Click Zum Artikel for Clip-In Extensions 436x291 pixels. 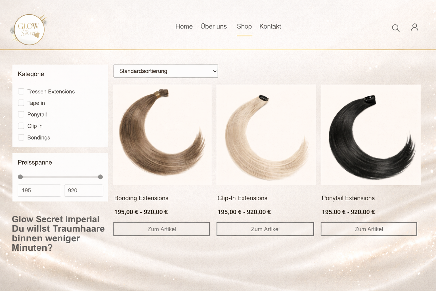click(x=265, y=229)
